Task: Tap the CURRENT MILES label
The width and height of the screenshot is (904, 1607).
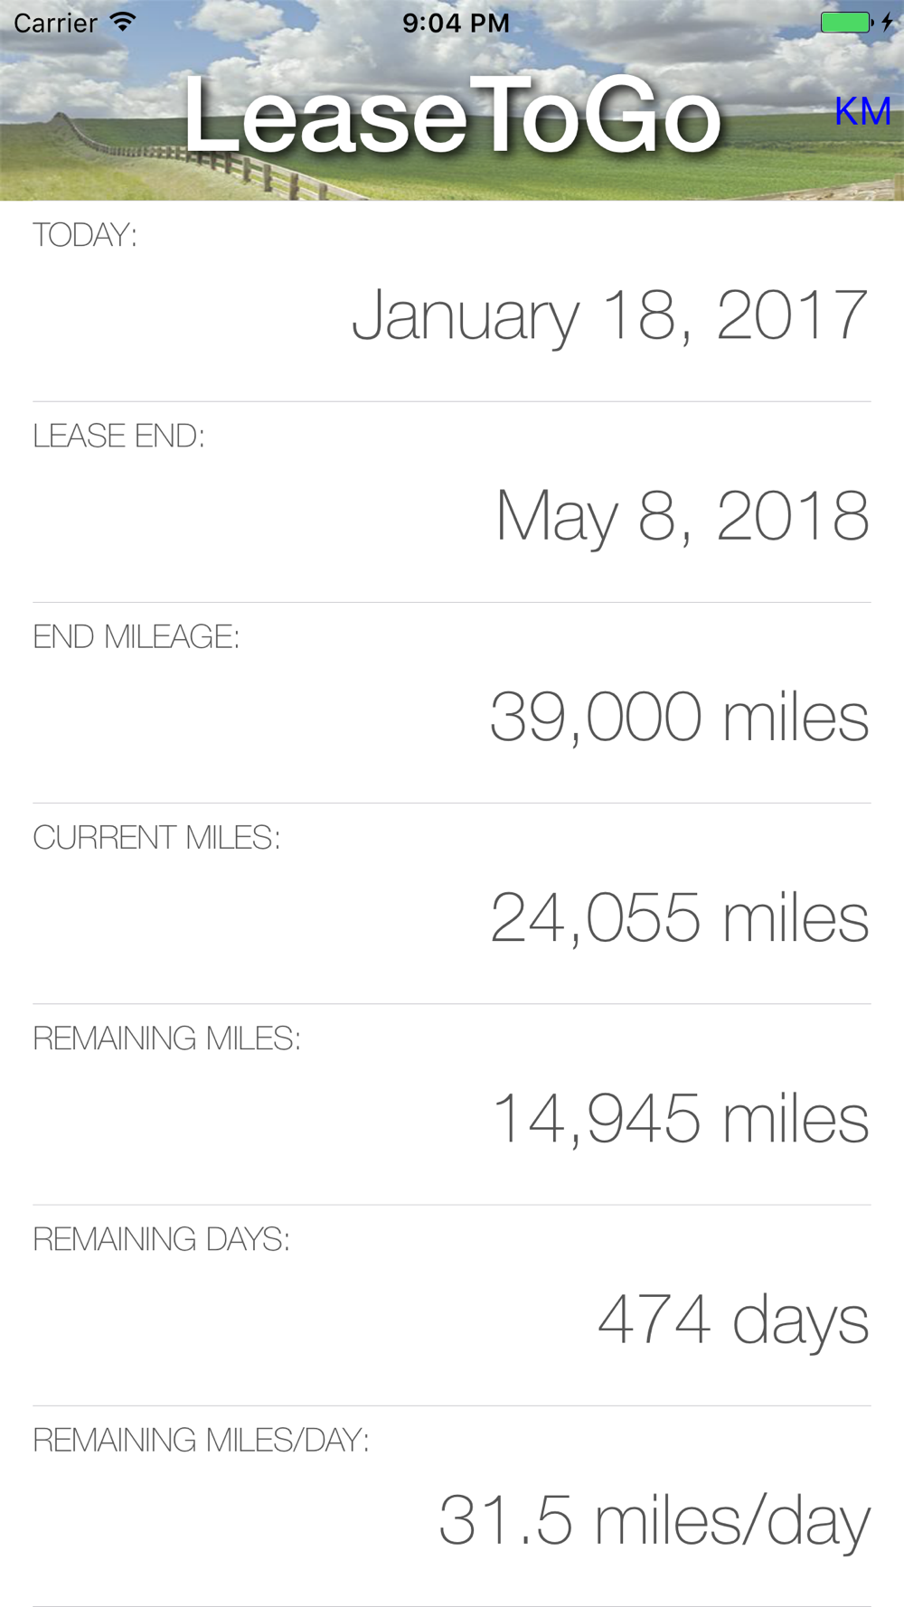Action: [x=156, y=837]
